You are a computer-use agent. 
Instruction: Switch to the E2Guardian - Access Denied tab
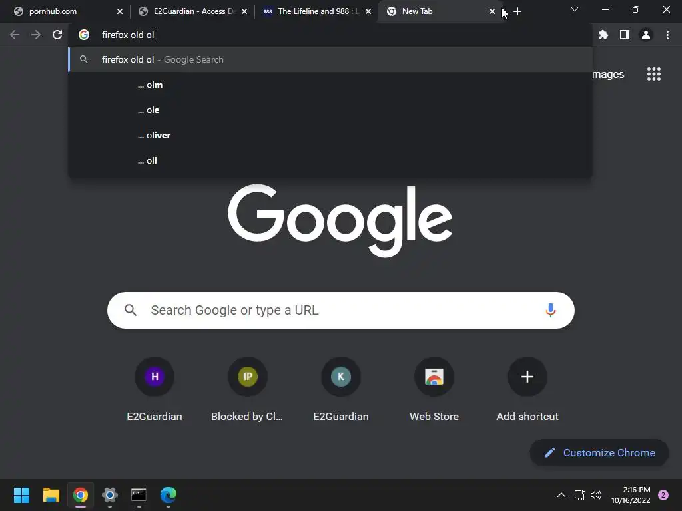(x=191, y=11)
